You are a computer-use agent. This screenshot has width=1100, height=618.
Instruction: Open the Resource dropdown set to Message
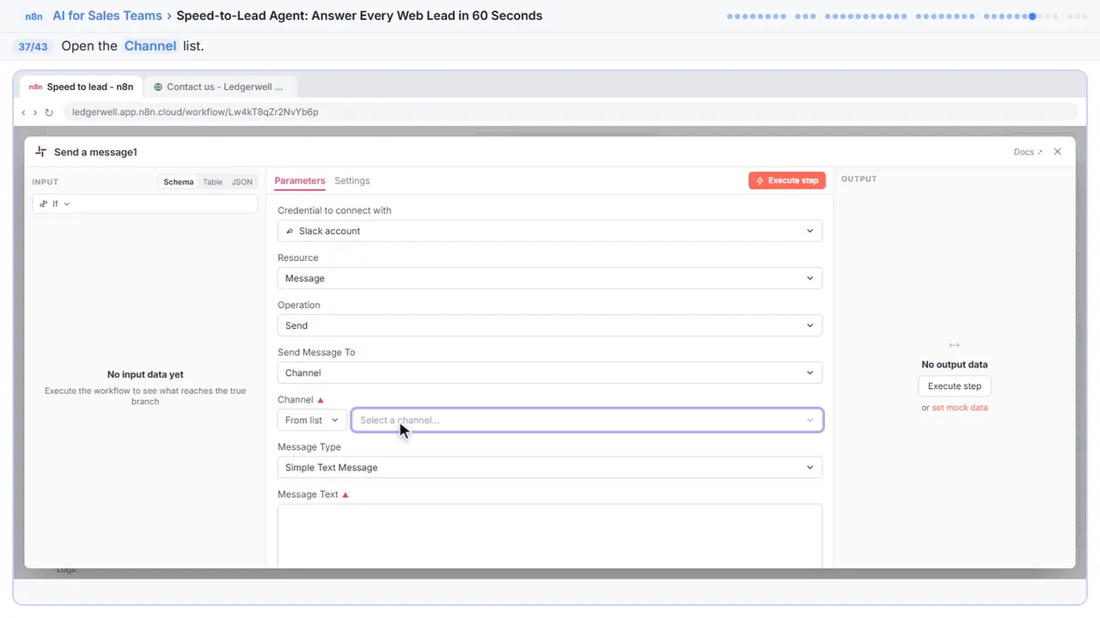pyautogui.click(x=550, y=278)
